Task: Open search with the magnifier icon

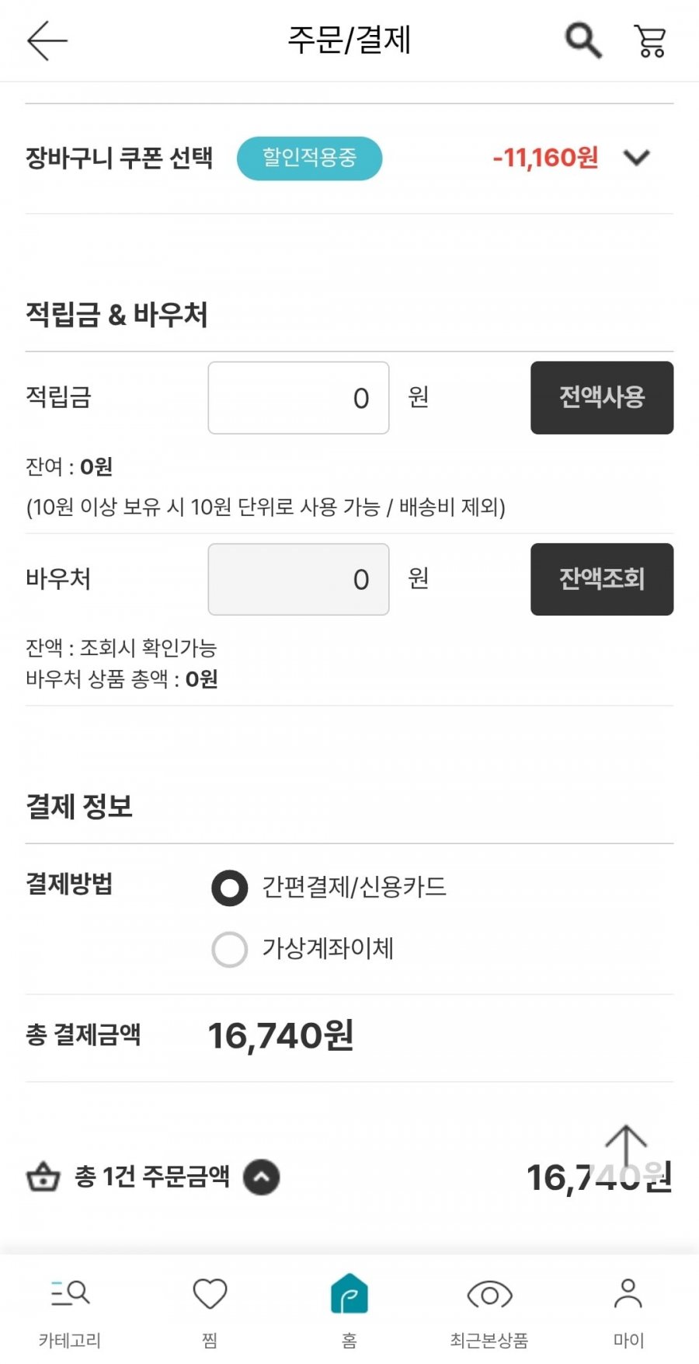Action: (x=582, y=40)
